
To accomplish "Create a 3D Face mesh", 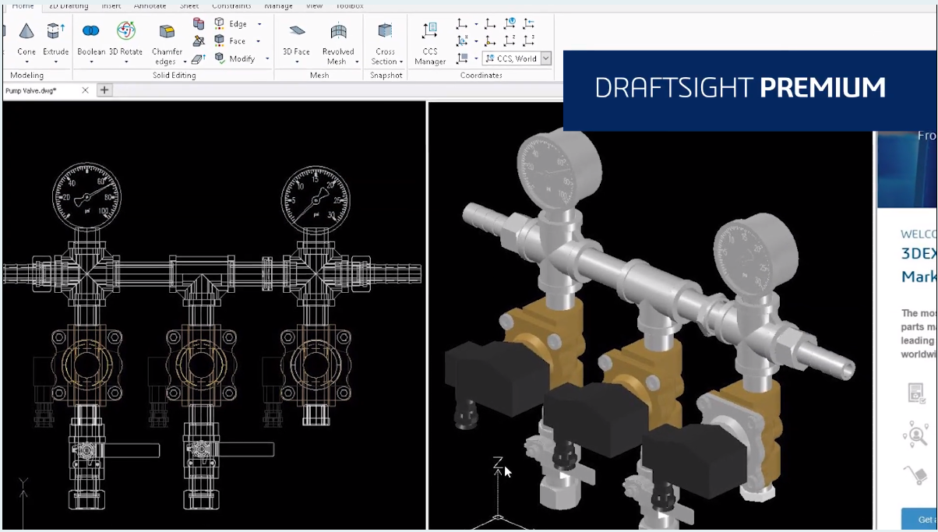I will click(x=296, y=39).
